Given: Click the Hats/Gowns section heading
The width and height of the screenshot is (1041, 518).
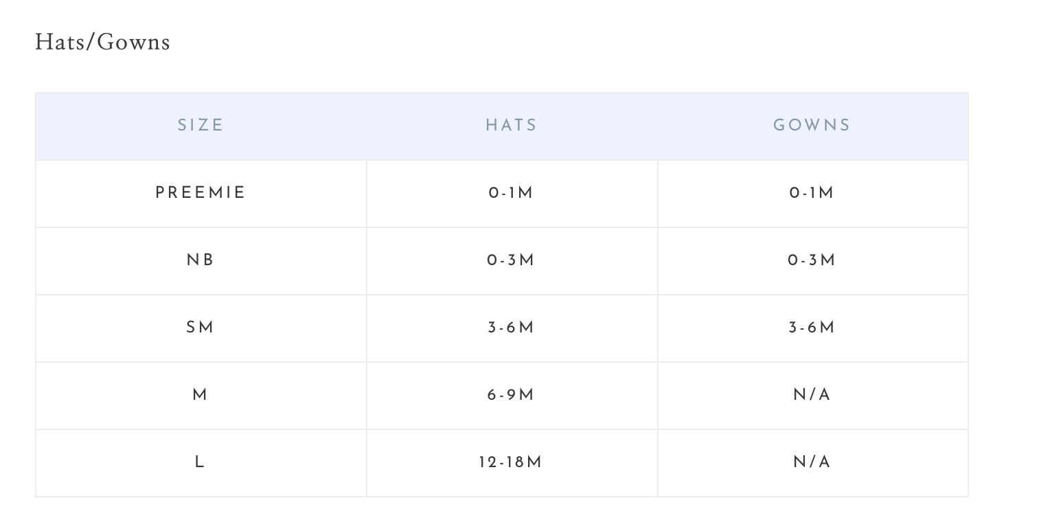Looking at the screenshot, I should [x=102, y=43].
